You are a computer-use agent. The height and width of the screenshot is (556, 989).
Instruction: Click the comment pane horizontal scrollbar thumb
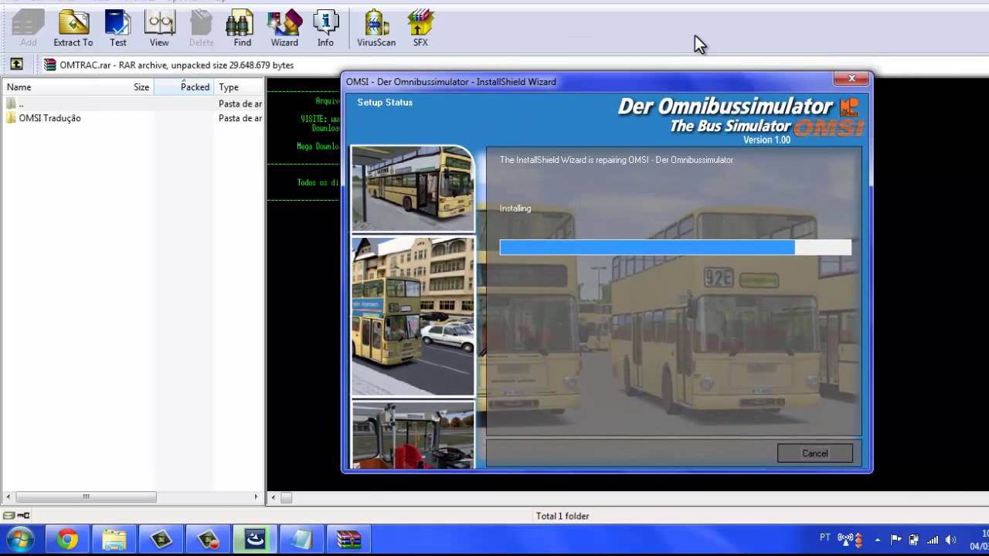(286, 498)
